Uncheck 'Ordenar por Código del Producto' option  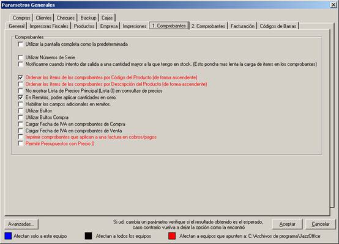click(x=21, y=77)
